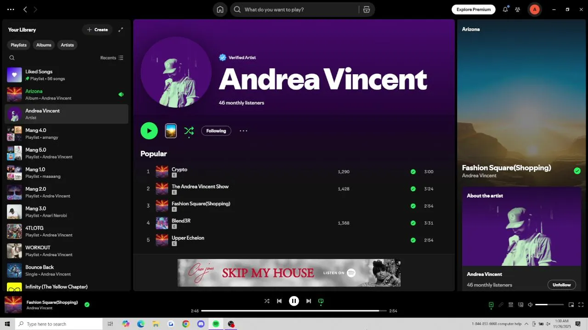Open the user profile avatar menu
Image resolution: width=588 pixels, height=330 pixels.
[x=534, y=9]
